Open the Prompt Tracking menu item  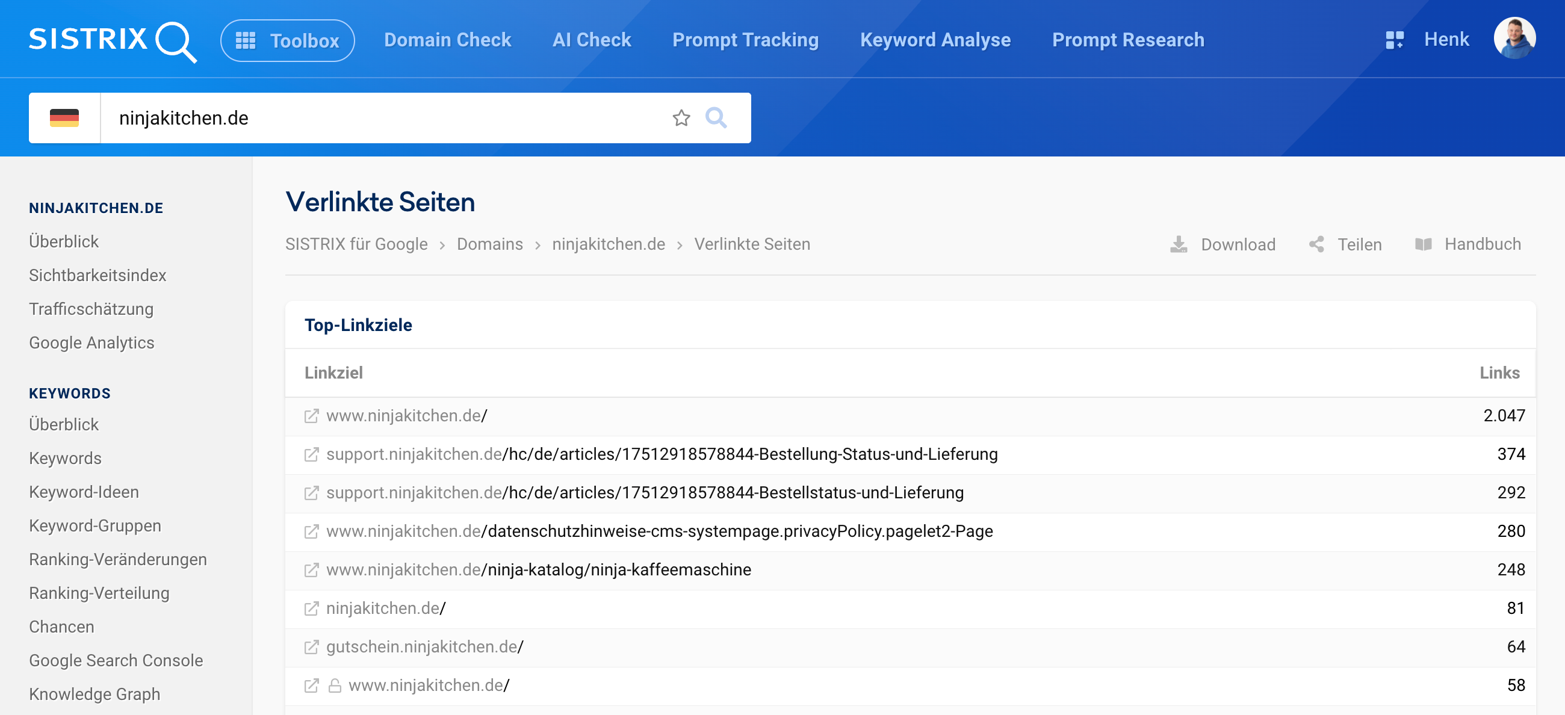click(x=745, y=40)
